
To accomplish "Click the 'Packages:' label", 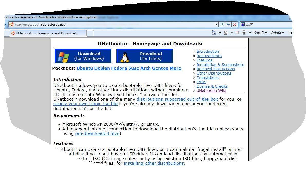I will click(64, 68).
